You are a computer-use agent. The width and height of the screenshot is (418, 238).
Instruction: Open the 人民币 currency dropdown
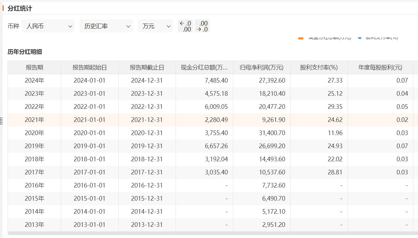pos(48,26)
